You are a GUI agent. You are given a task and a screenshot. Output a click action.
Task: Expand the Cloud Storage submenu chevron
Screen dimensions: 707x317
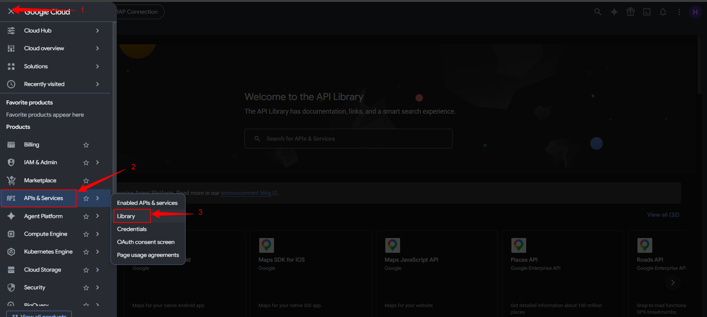point(98,270)
